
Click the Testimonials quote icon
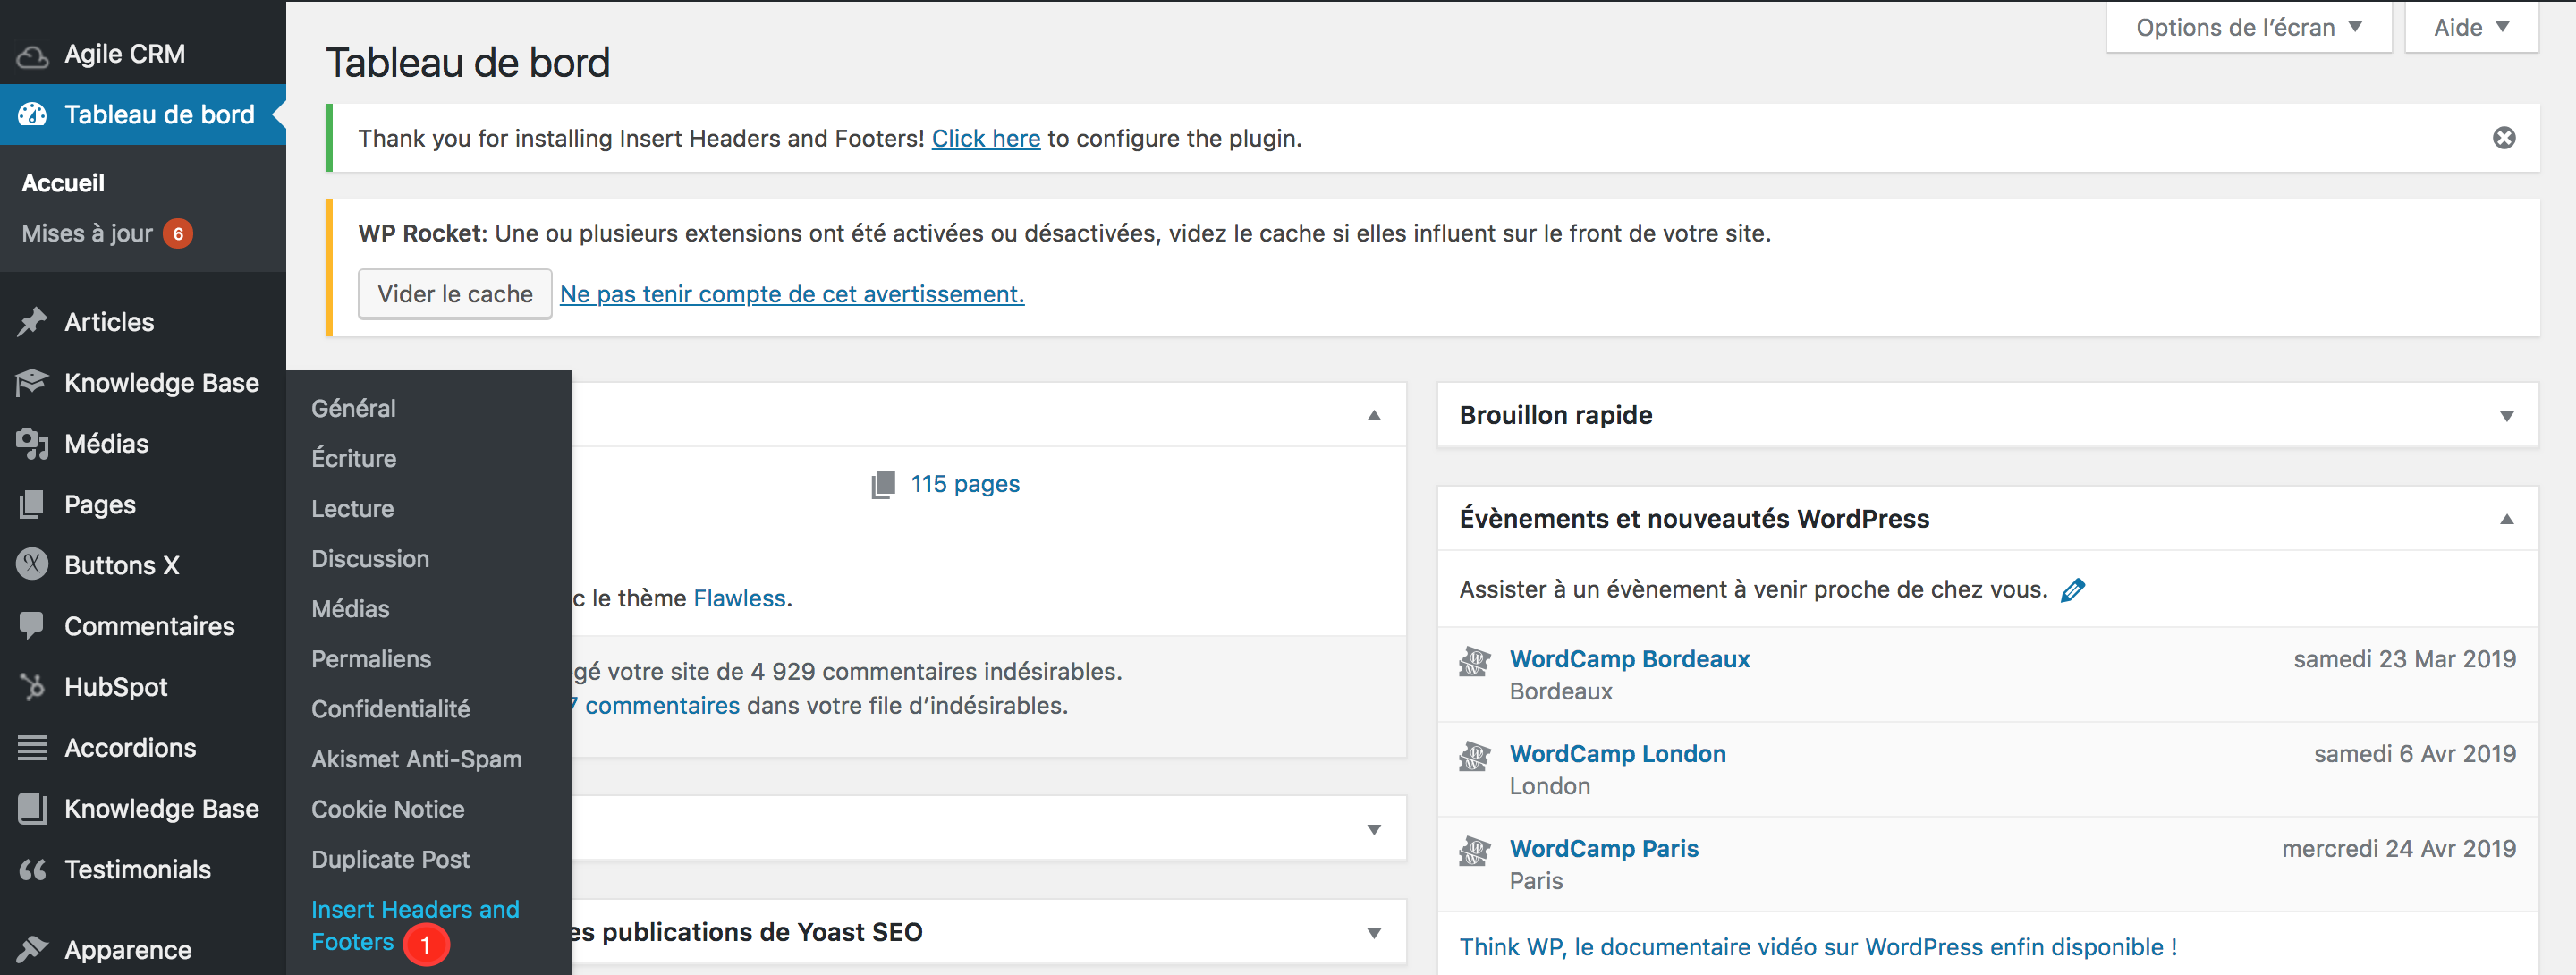click(x=32, y=870)
